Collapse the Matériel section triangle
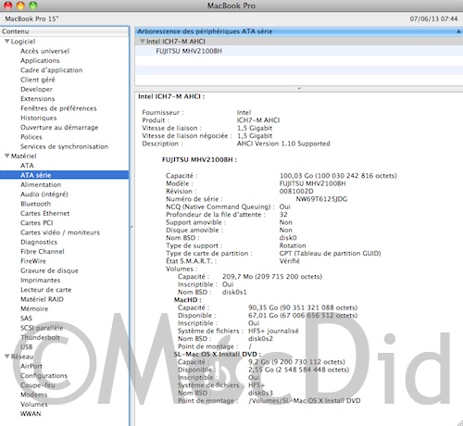Viewport: 463px width, 426px height. (x=6, y=156)
